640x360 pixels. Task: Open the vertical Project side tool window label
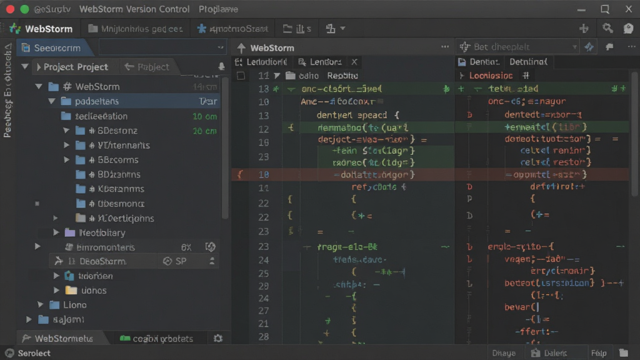coord(7,91)
